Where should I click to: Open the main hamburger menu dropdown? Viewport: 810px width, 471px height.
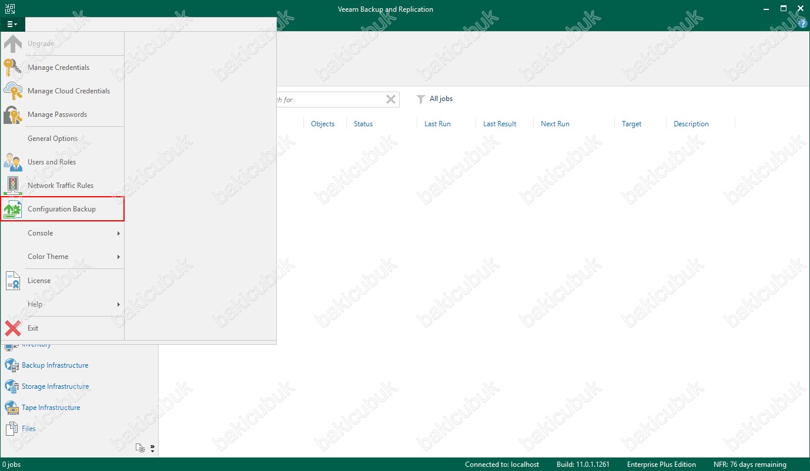coord(12,24)
